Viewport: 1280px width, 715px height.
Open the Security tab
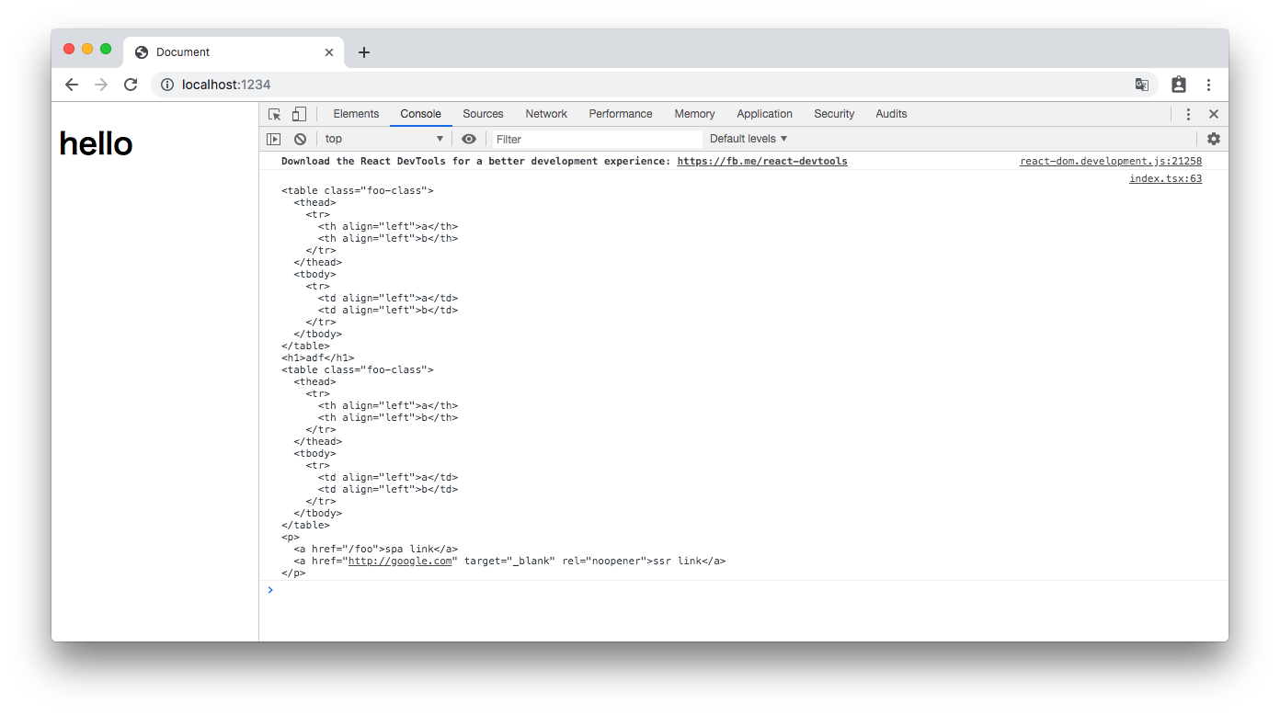(834, 114)
